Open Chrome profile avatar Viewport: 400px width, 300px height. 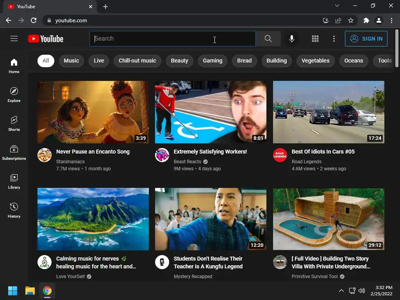[x=379, y=20]
